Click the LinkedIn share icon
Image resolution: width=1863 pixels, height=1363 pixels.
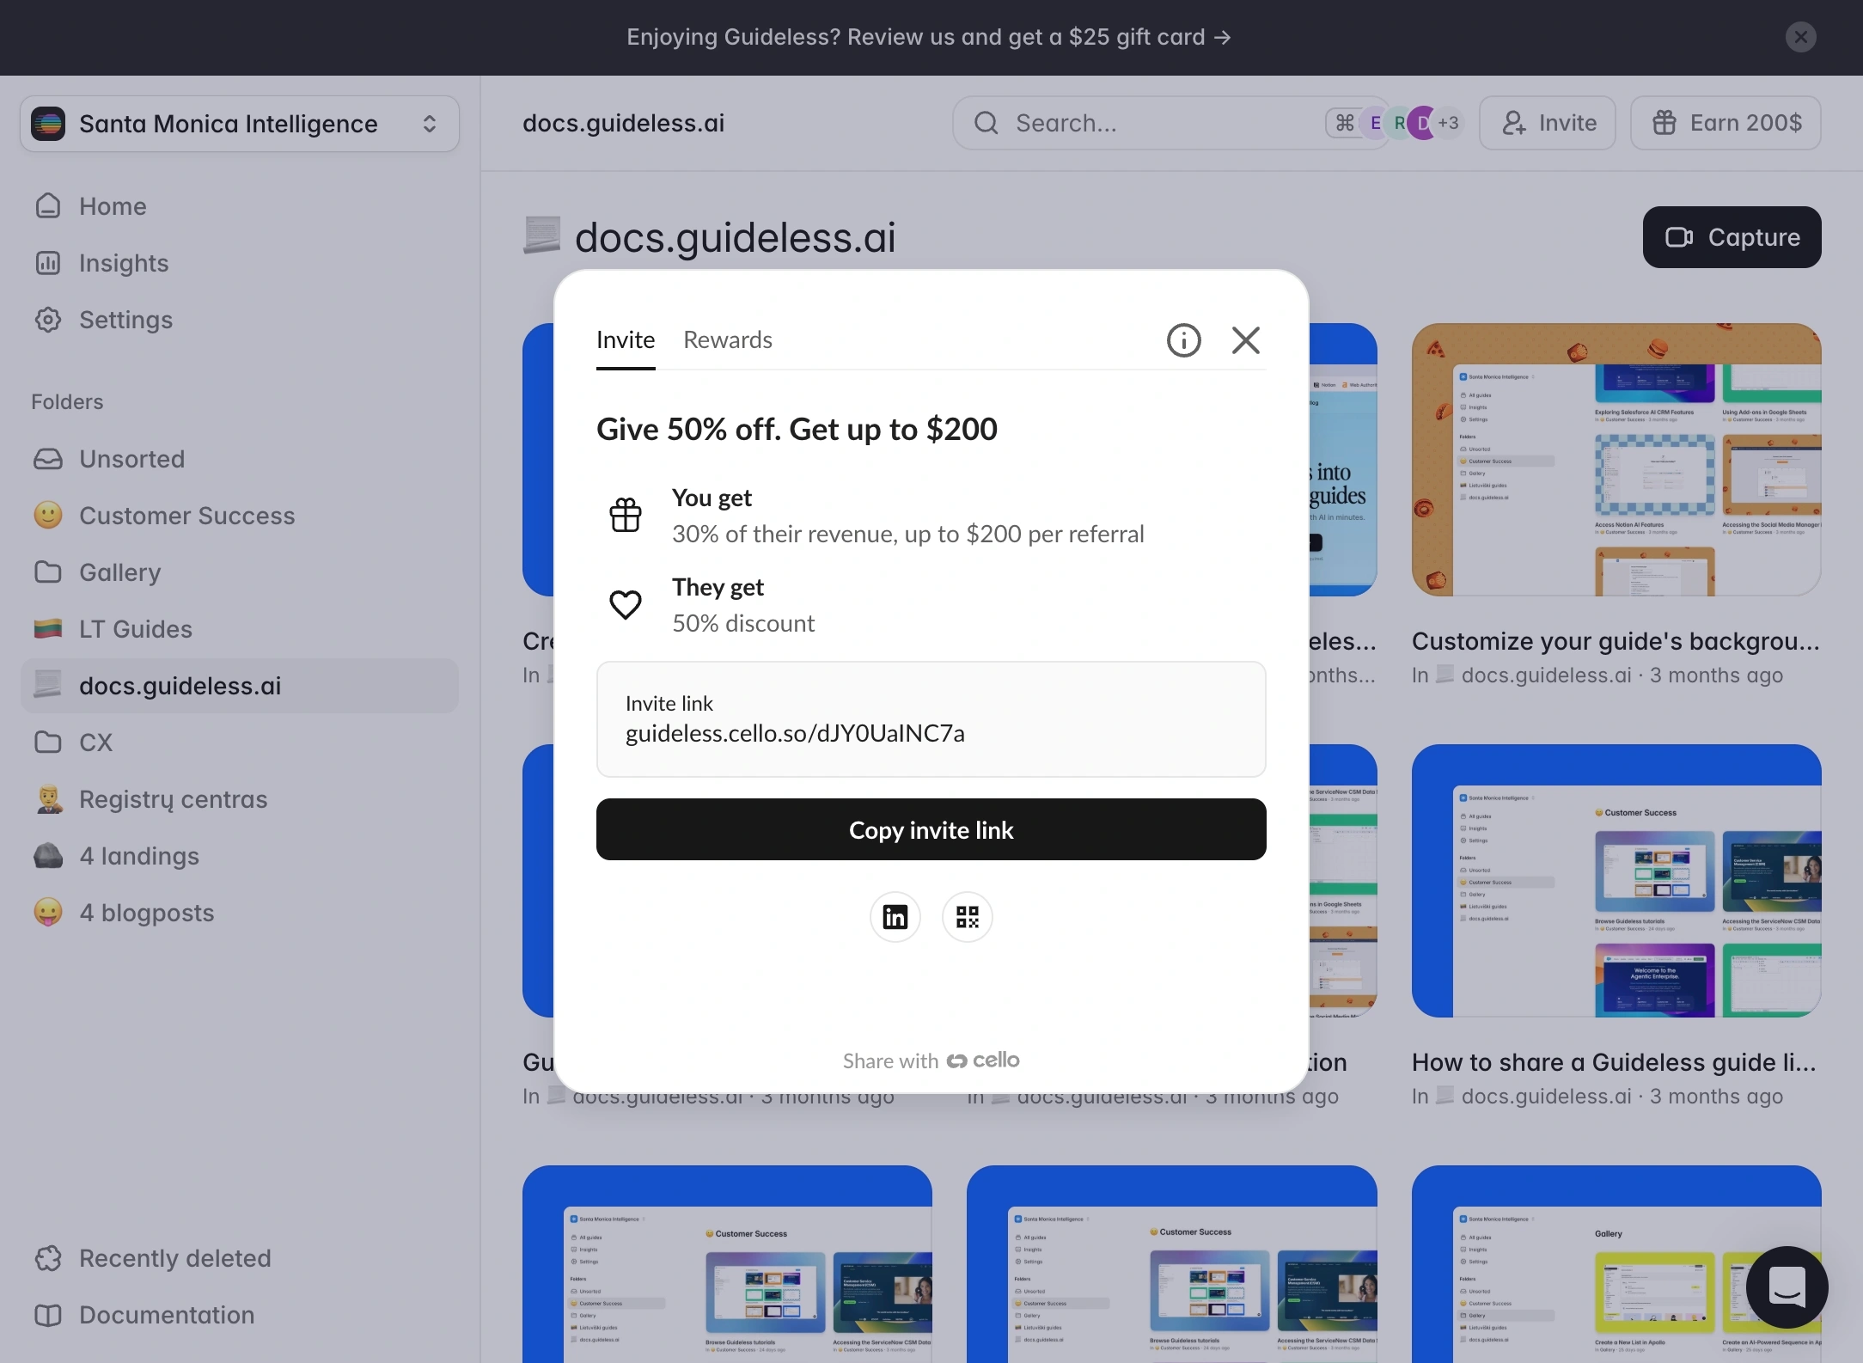click(x=895, y=917)
